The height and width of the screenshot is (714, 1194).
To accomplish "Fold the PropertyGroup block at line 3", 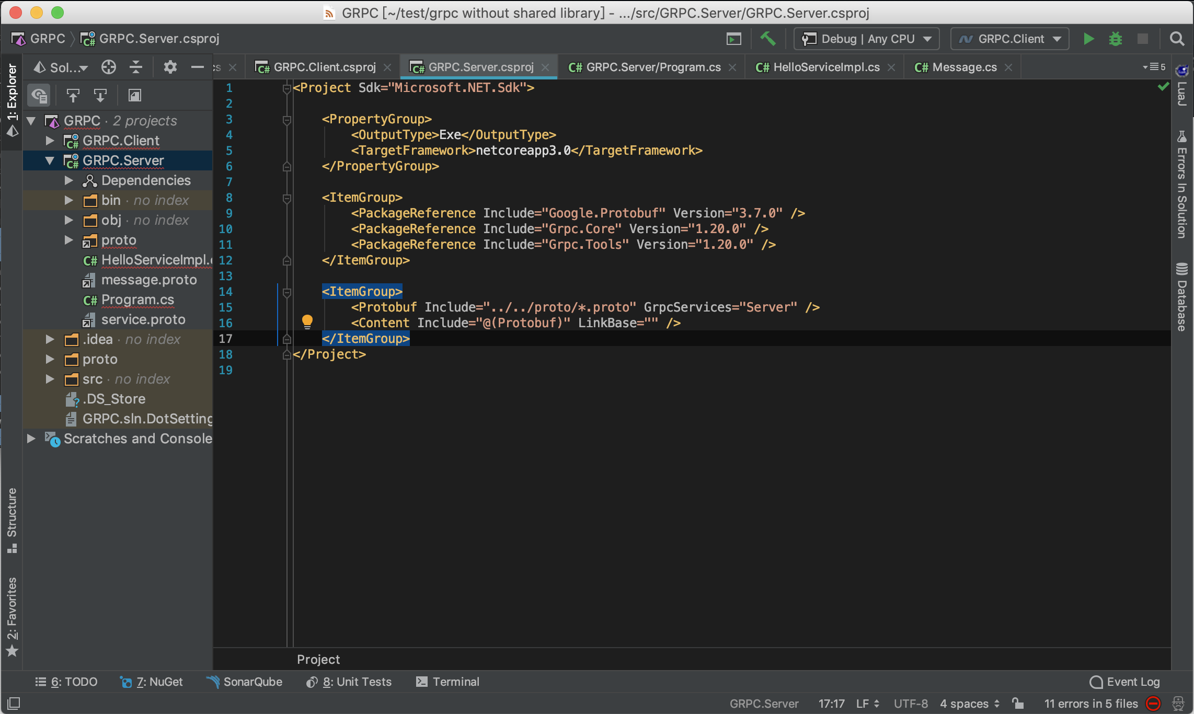I will [x=286, y=120].
